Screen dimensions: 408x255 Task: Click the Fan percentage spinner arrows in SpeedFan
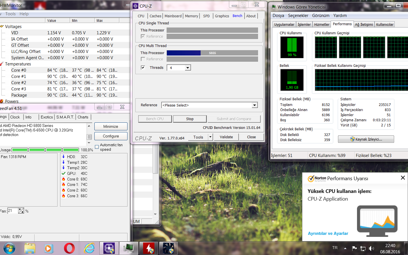point(21,211)
